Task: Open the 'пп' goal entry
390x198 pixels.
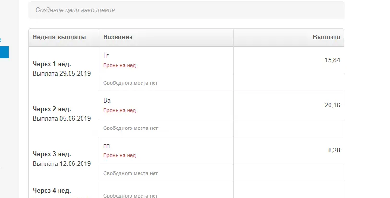Action: tap(106, 146)
